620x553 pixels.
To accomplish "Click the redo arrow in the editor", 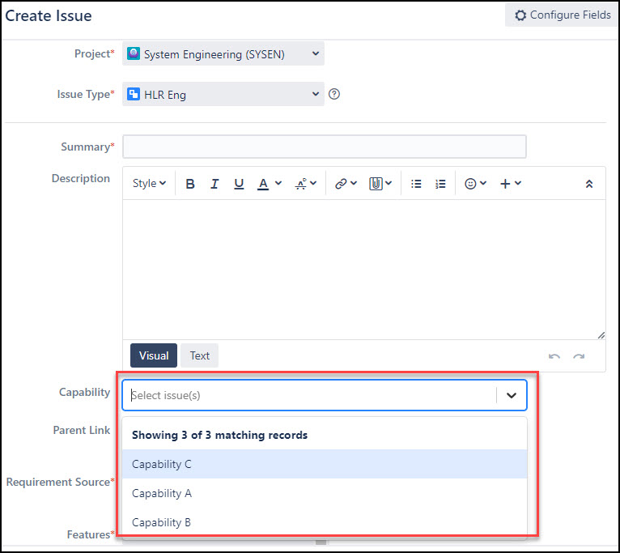I will [x=579, y=356].
